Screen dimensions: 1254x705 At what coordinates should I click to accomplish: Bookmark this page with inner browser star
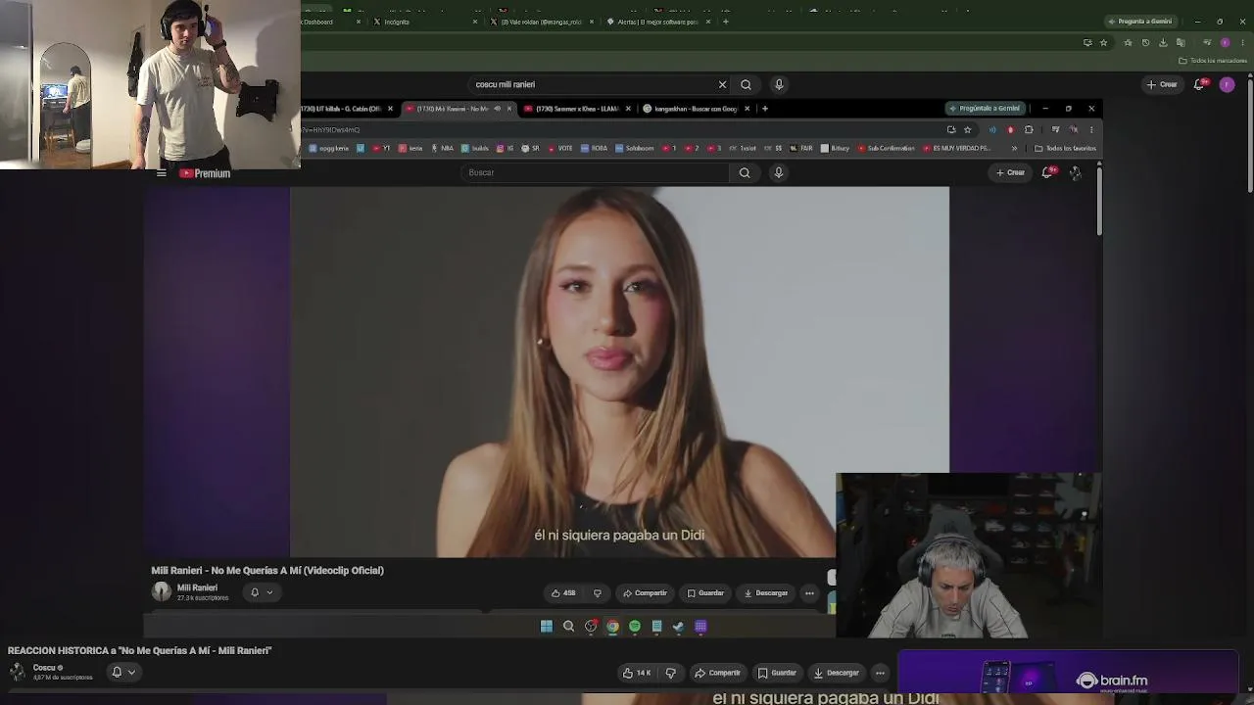(x=968, y=129)
